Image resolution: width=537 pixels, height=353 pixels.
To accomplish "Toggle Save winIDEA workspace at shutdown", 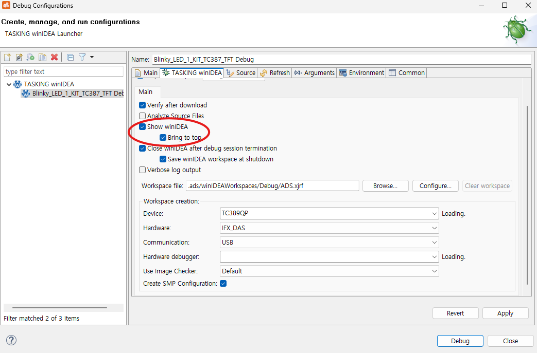I will [x=163, y=159].
